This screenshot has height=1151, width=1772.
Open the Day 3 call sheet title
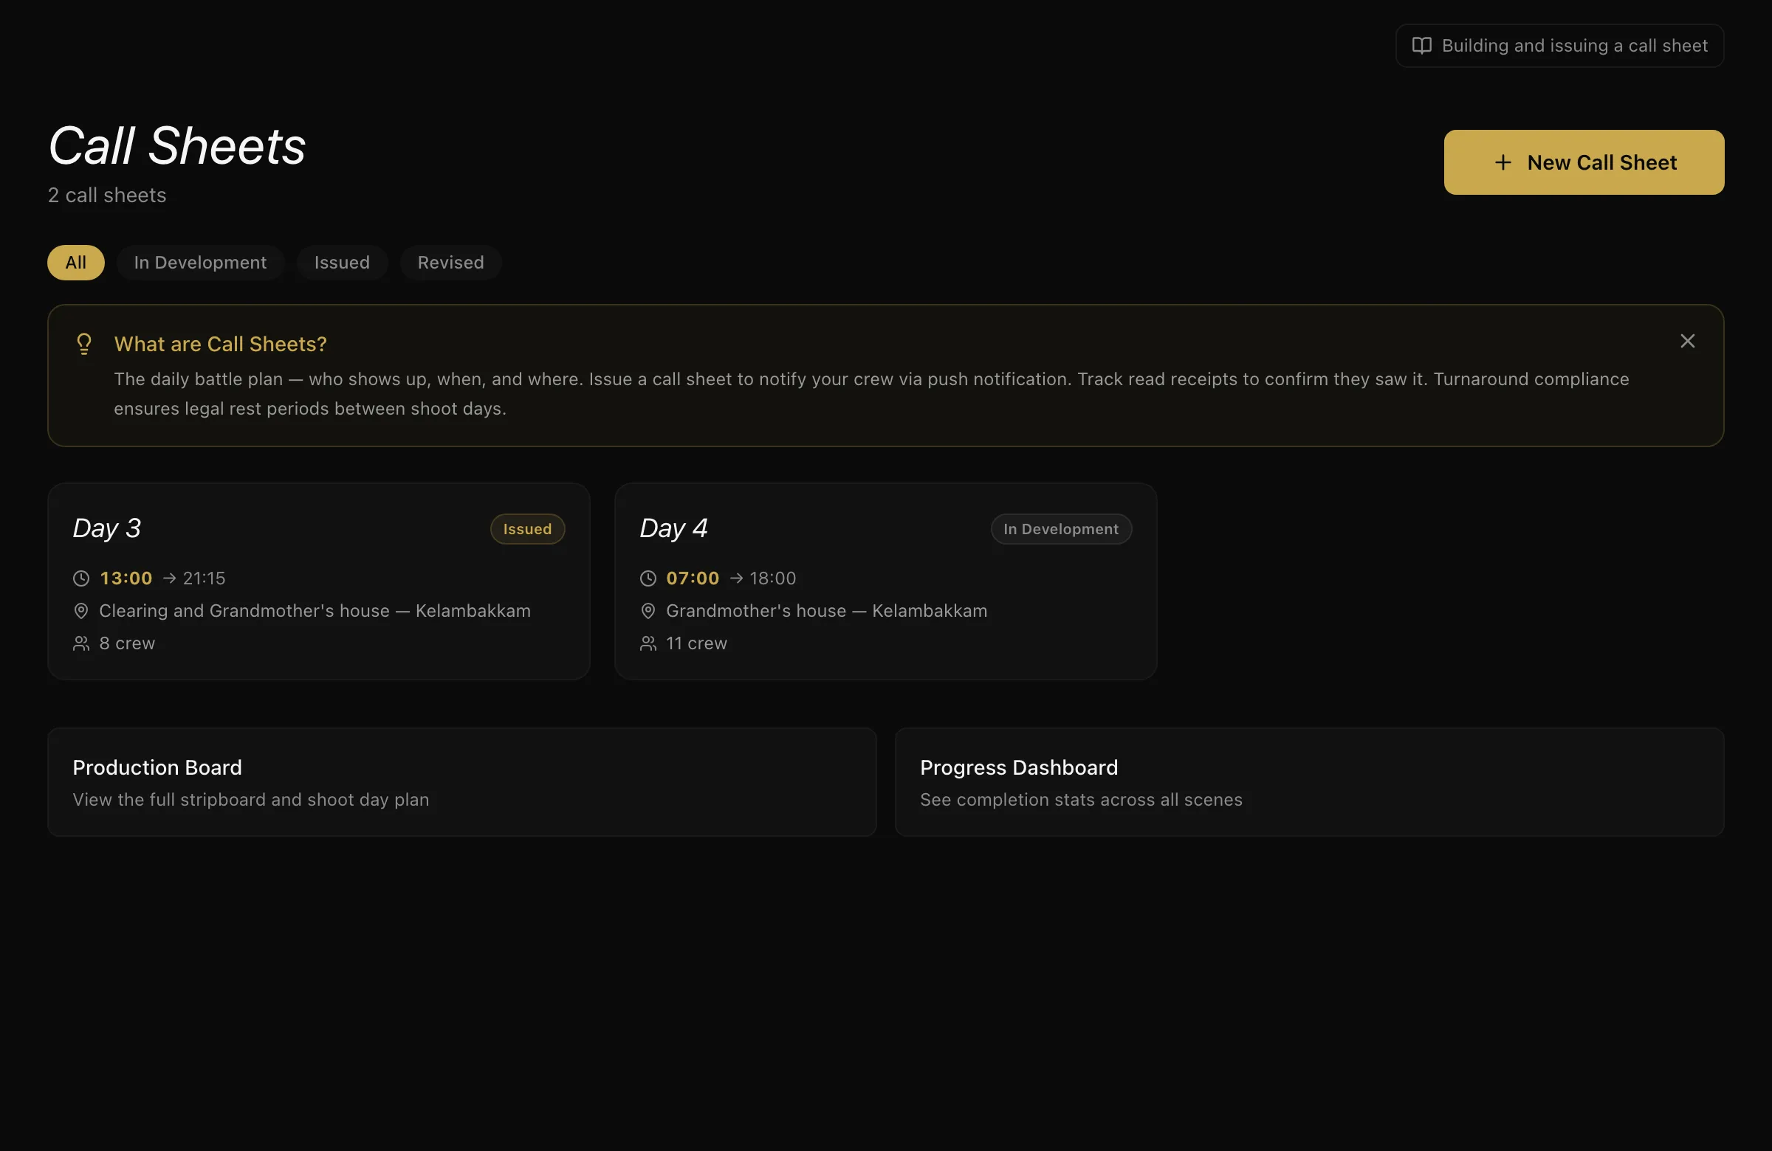click(106, 528)
